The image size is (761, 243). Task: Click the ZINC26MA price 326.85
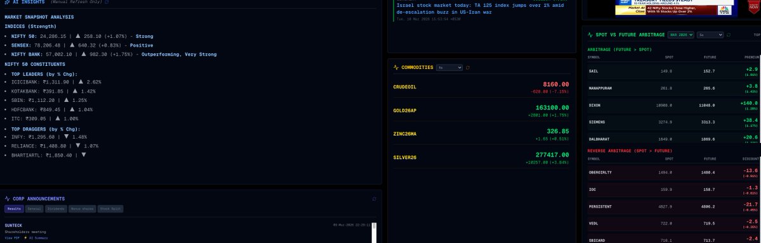[x=559, y=131]
